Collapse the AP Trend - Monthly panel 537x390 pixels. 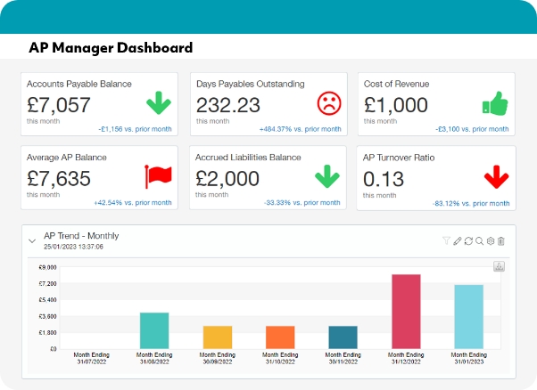[x=32, y=240]
